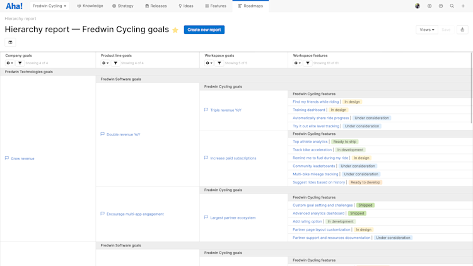Click the flag icon beside Double revenue YoY

(x=103, y=134)
